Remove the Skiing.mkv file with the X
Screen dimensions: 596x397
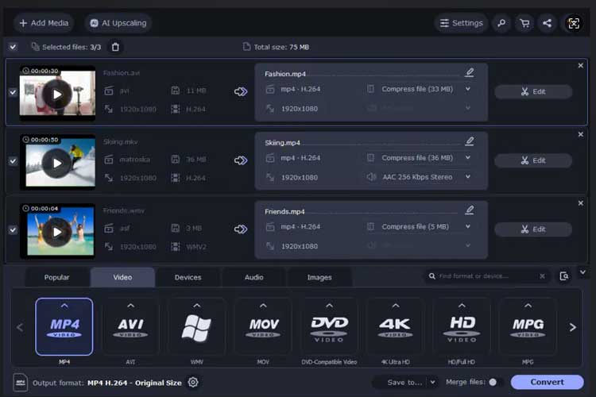pyautogui.click(x=580, y=134)
